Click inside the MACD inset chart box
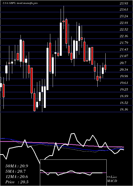Screen dimensions: 133x186 coord(73,173)
